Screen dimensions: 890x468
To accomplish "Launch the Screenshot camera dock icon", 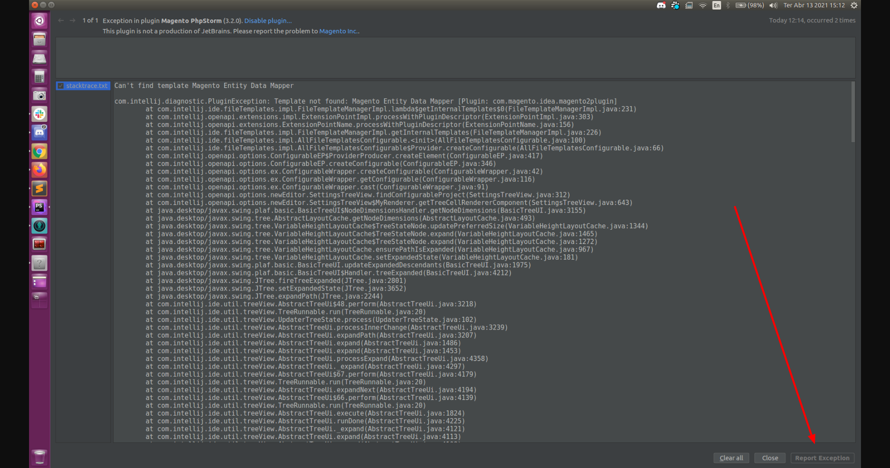I will (x=39, y=95).
